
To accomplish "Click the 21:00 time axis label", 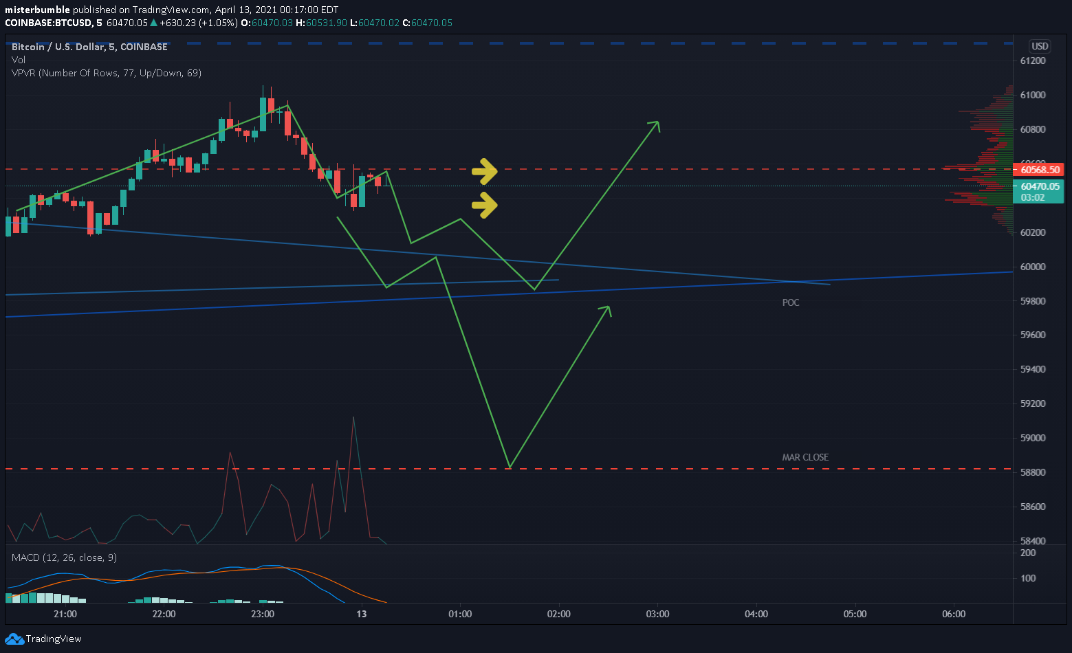I will click(65, 614).
